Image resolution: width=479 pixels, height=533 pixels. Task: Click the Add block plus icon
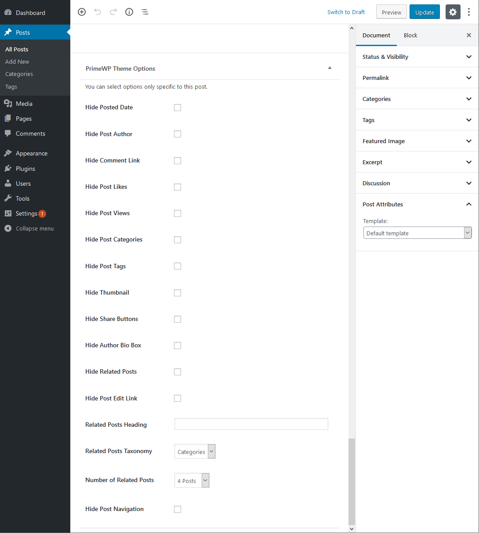[x=82, y=12]
